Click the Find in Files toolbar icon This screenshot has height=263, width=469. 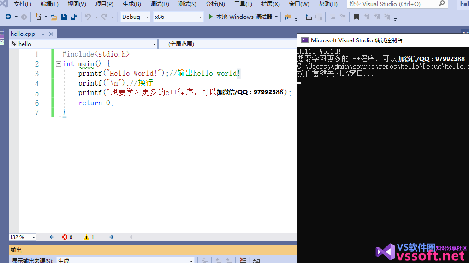(x=288, y=17)
